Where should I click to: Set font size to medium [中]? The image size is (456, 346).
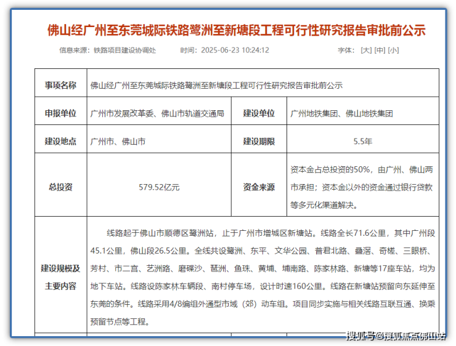coord(380,50)
